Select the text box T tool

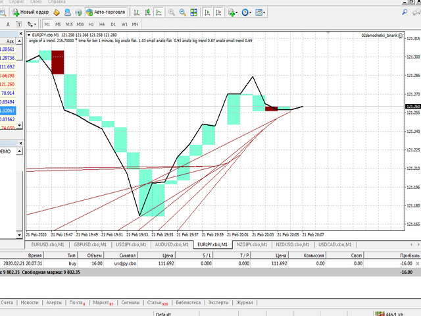click(x=19, y=24)
